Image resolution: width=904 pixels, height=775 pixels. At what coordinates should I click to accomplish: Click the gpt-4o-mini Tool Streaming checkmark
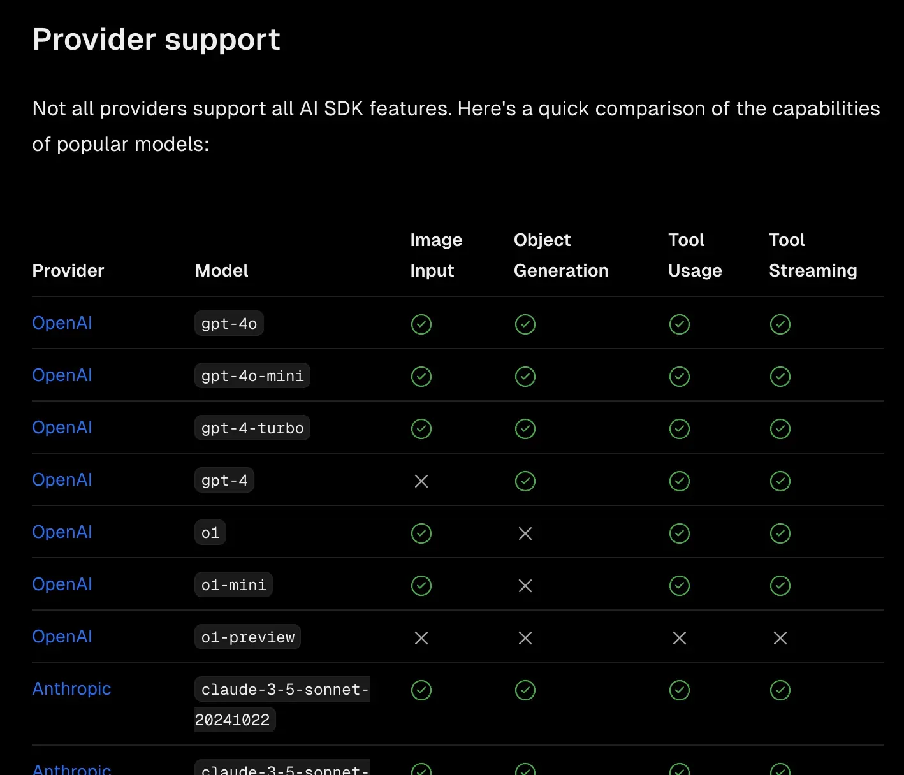pyautogui.click(x=780, y=377)
